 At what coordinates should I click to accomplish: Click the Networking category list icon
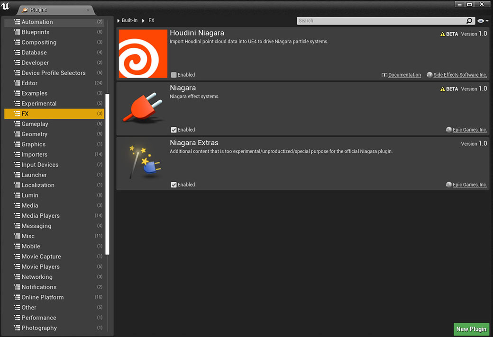(17, 277)
